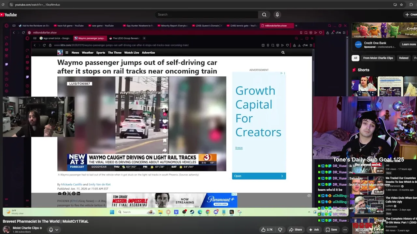This screenshot has width=417, height=234.
Task: Open the Create button menu
Action: [410, 14]
